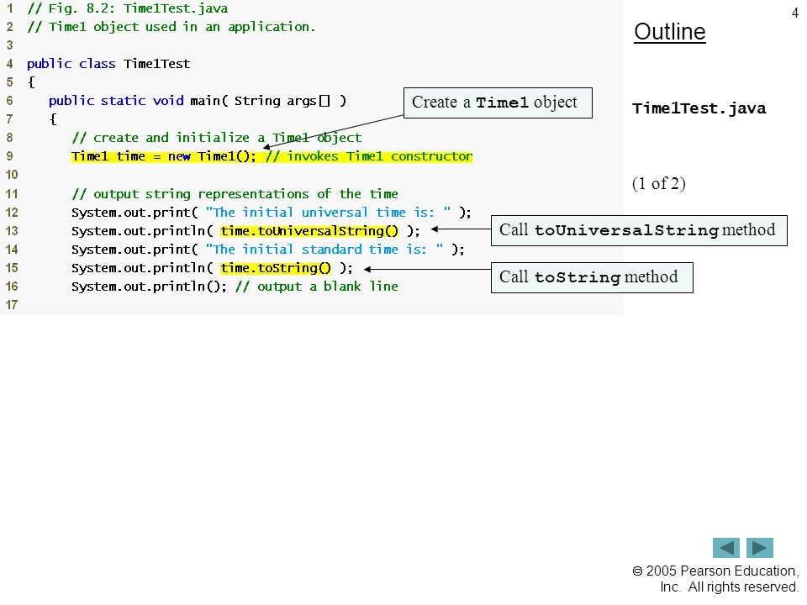
Task: Click the 'Call toUniversalString method' callout text
Action: coord(637,230)
